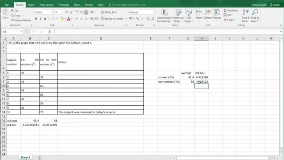Open Format as Table gallery
Viewport: 284px width, 160px height.
coord(177,16)
